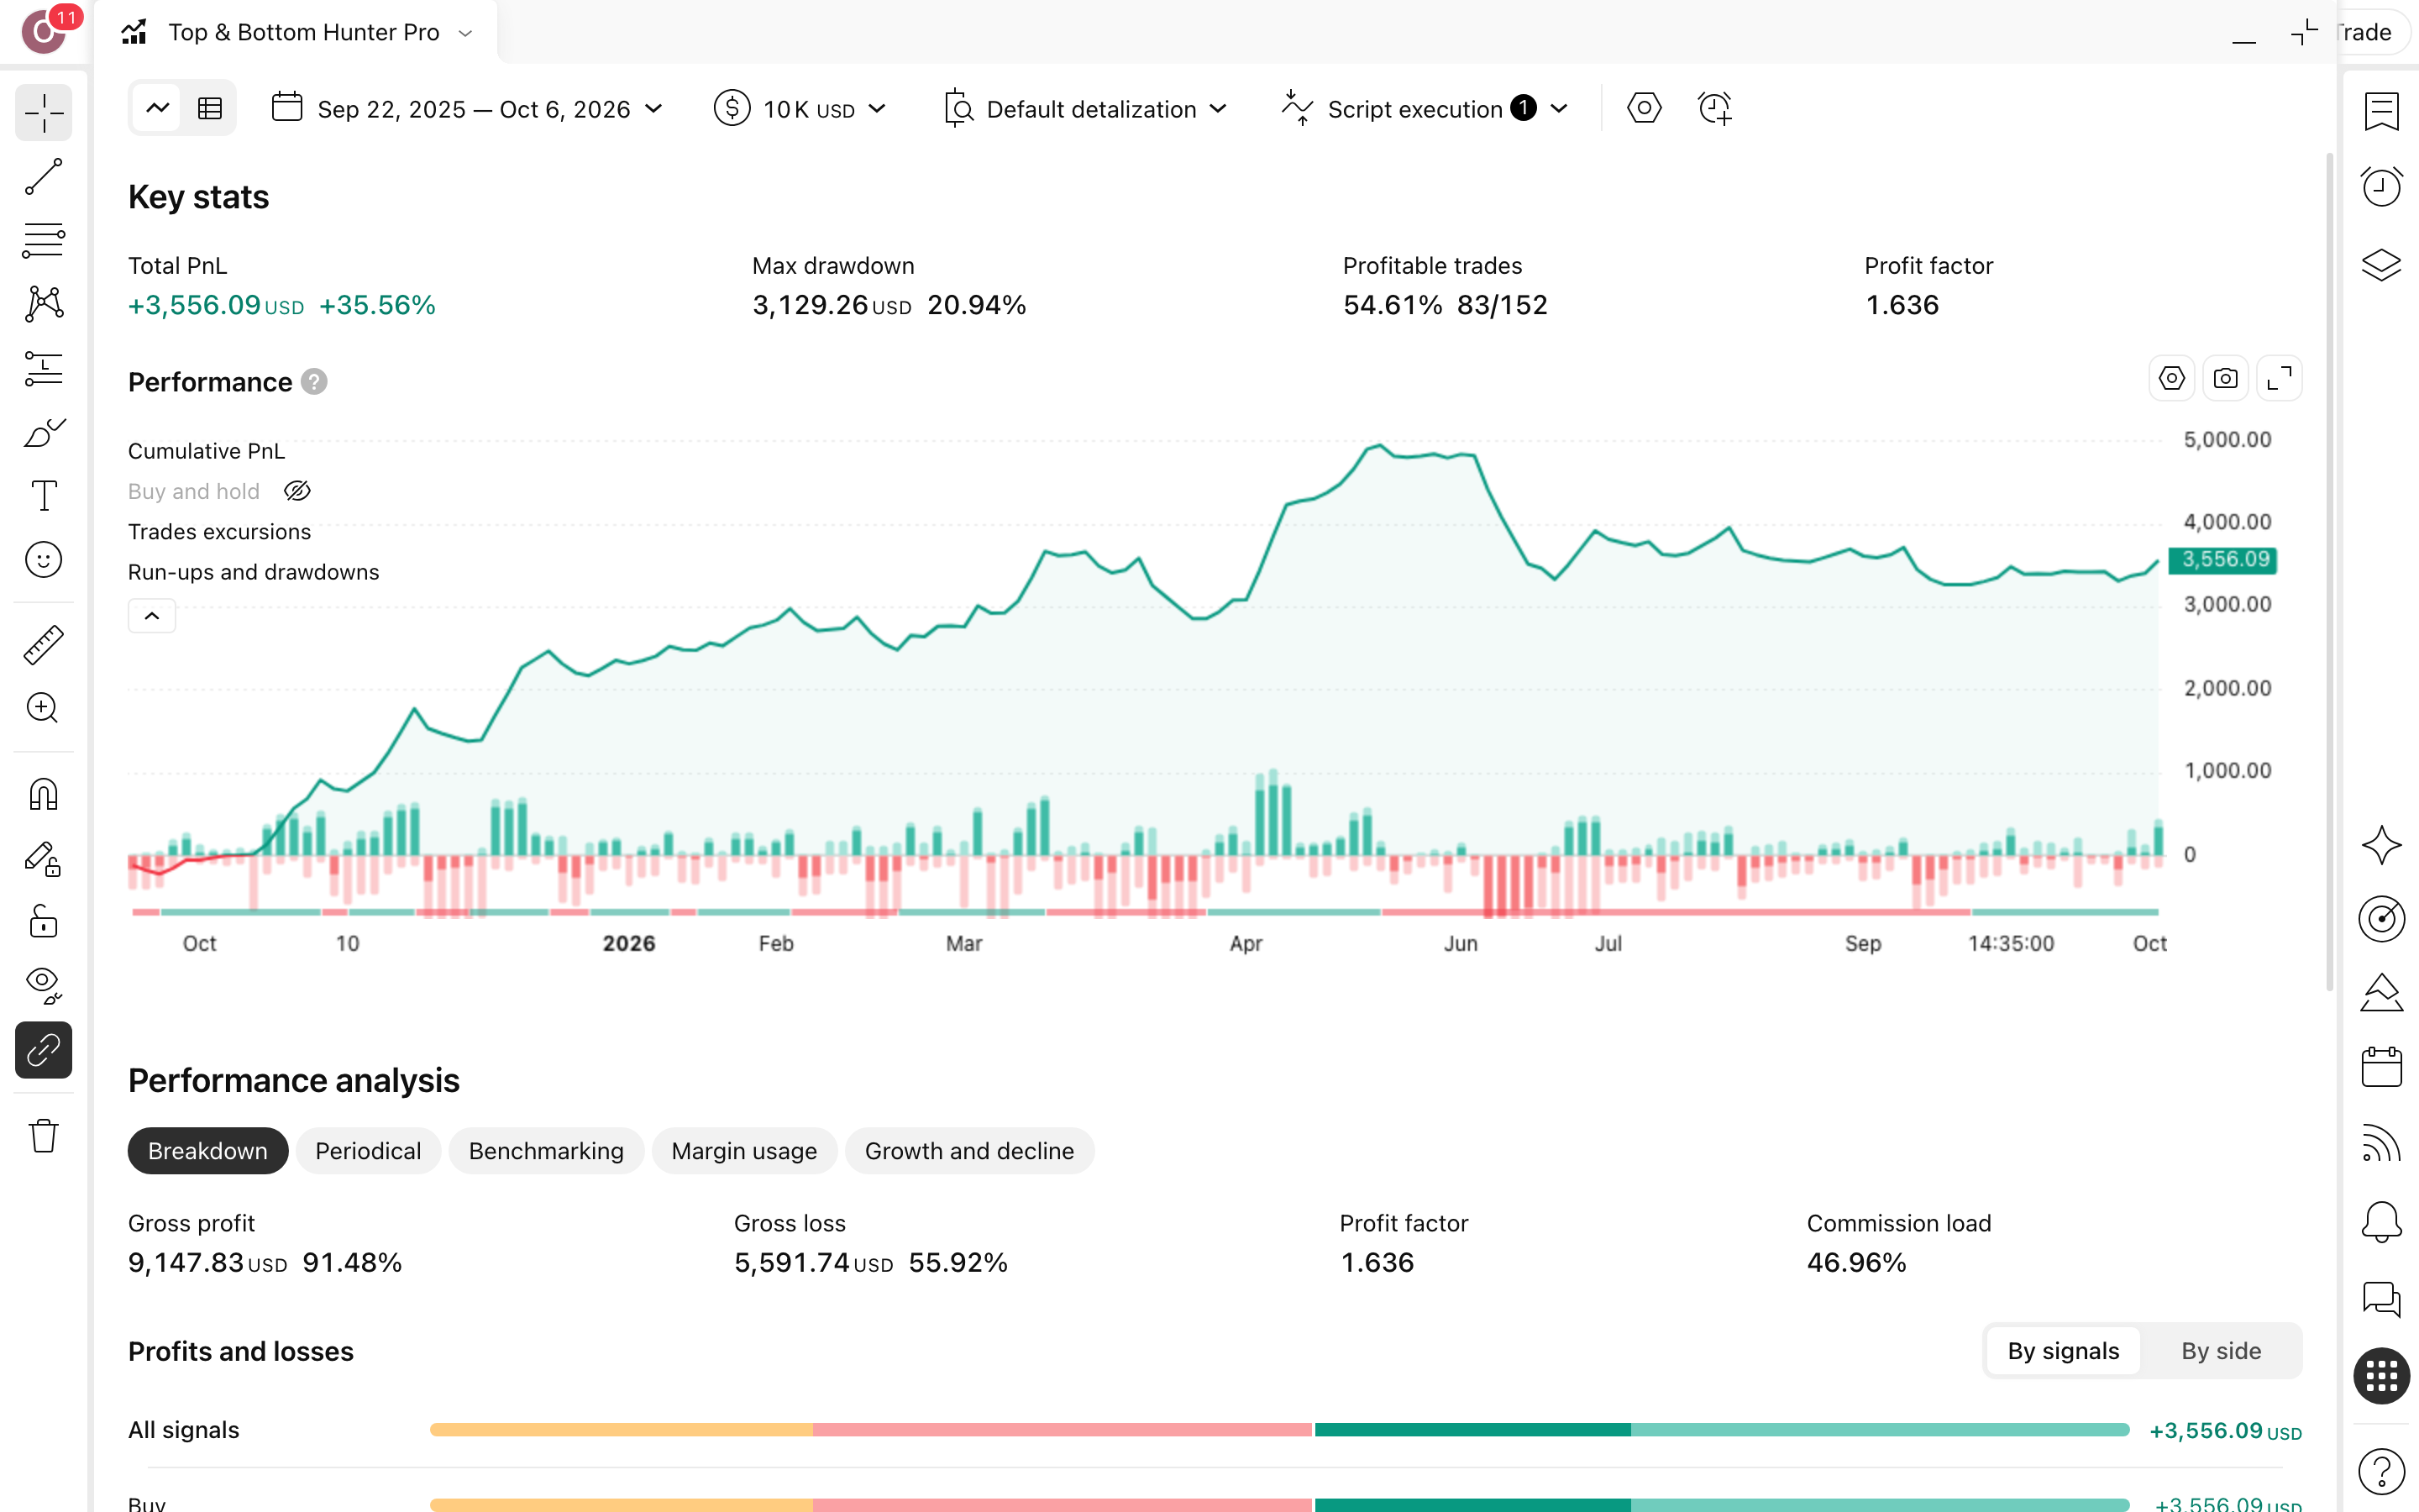Screen dimensions: 2419x1512
Task: Open object tree layers icon
Action: [x=2381, y=265]
